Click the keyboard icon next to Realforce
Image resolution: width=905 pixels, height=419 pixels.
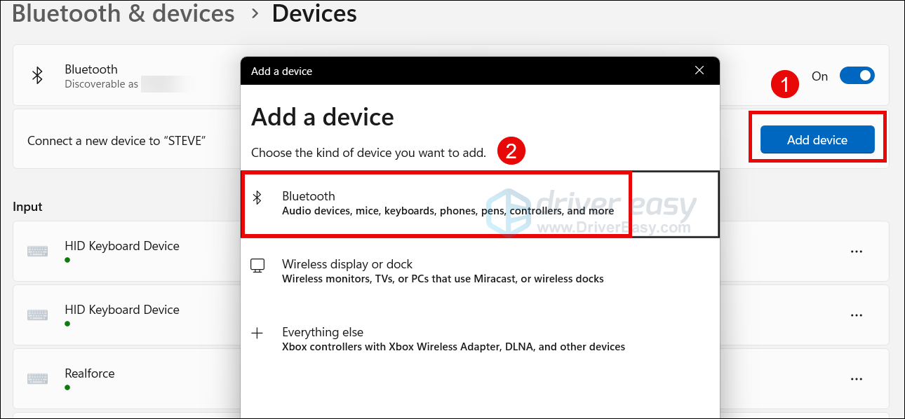pyautogui.click(x=37, y=379)
